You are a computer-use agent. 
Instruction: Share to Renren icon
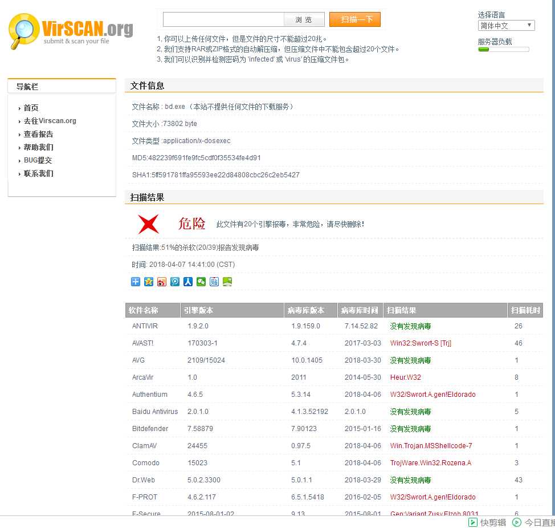click(x=188, y=282)
